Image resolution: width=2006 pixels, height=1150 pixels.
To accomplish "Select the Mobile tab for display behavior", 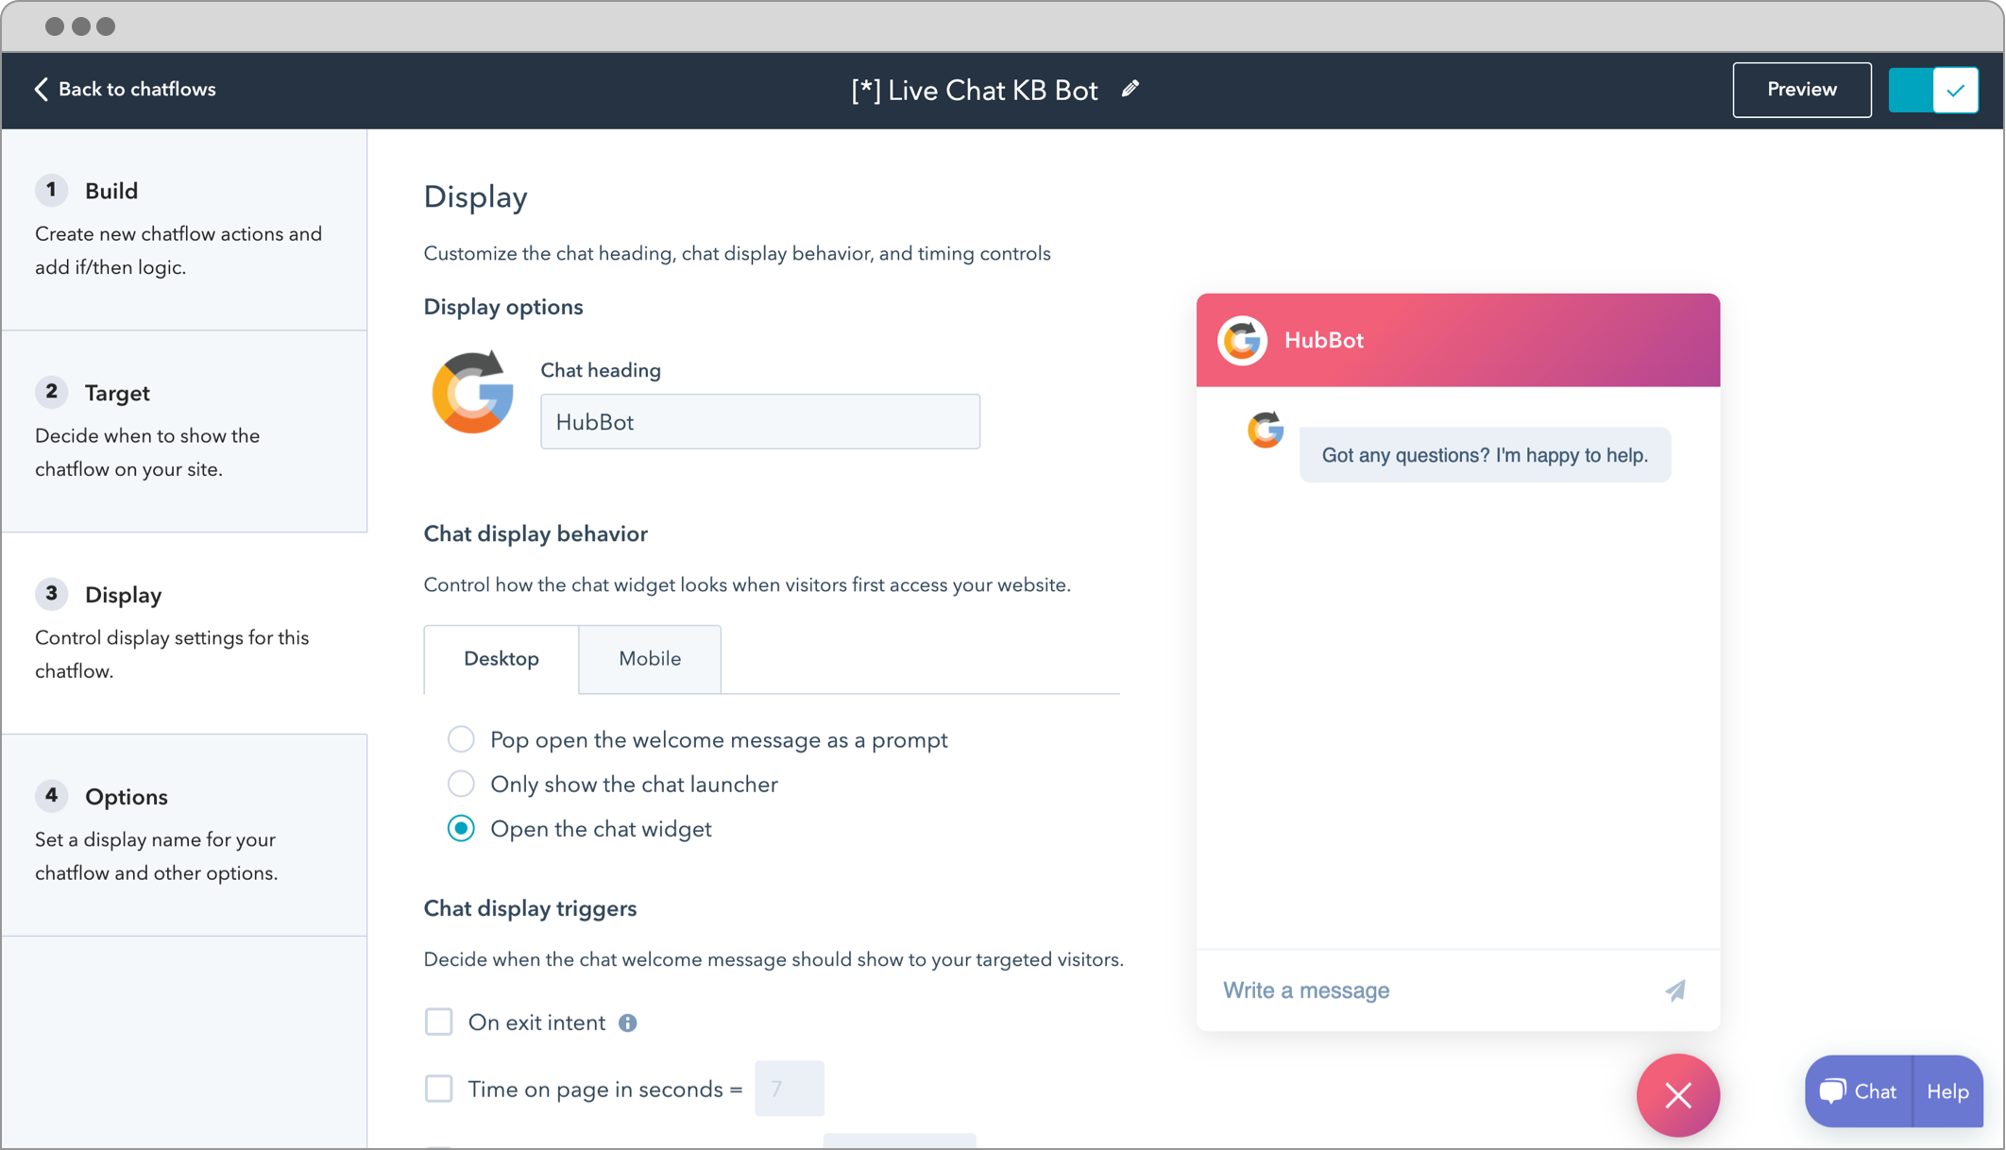I will 649,657.
